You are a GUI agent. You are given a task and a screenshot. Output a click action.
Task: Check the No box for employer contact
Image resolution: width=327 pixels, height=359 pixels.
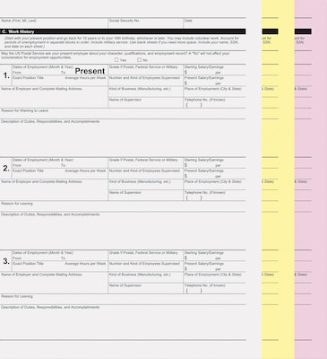[139, 60]
